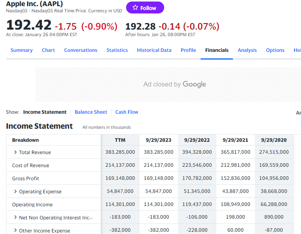Image resolution: width=301 pixels, height=234 pixels.
Task: Click Total Revenue value 365,817,000
Action: coord(235,152)
